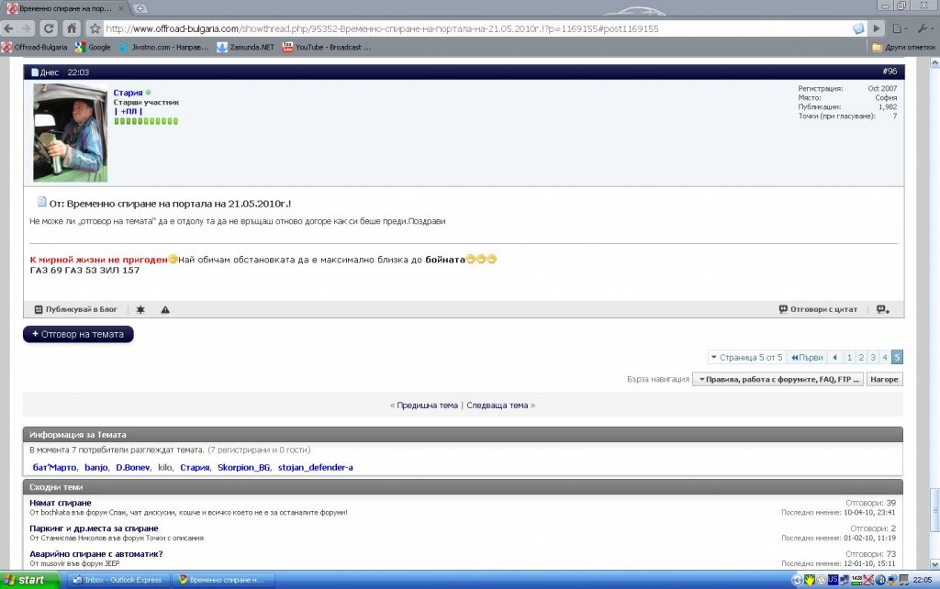Click the browser forward arrow
This screenshot has height=589, width=940.
click(27, 28)
